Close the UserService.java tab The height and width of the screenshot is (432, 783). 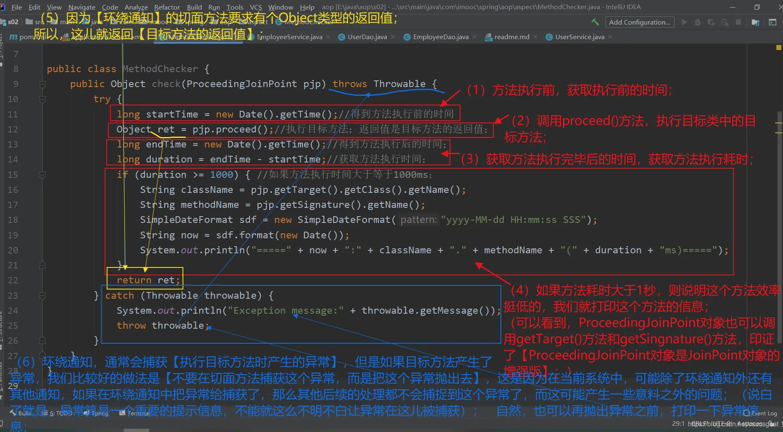click(x=610, y=37)
